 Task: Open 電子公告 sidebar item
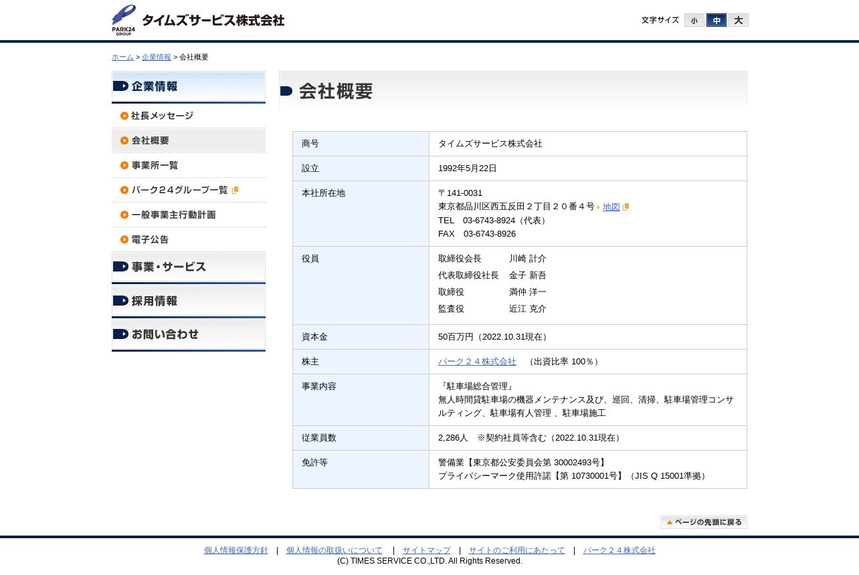click(x=189, y=239)
